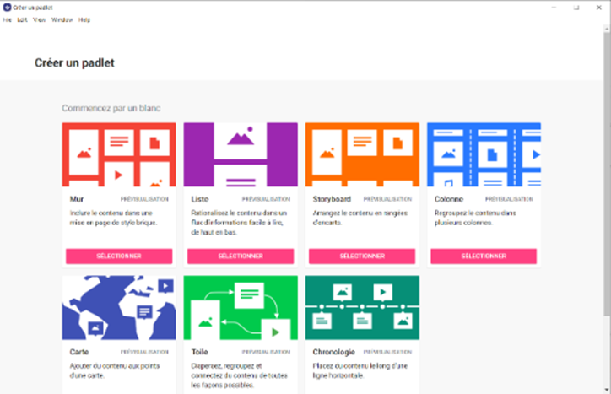Select the Liste layout button
This screenshot has height=394, width=611.
point(241,256)
